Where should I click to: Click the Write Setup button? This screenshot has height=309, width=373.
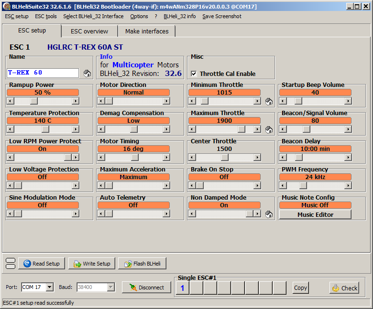(x=92, y=264)
